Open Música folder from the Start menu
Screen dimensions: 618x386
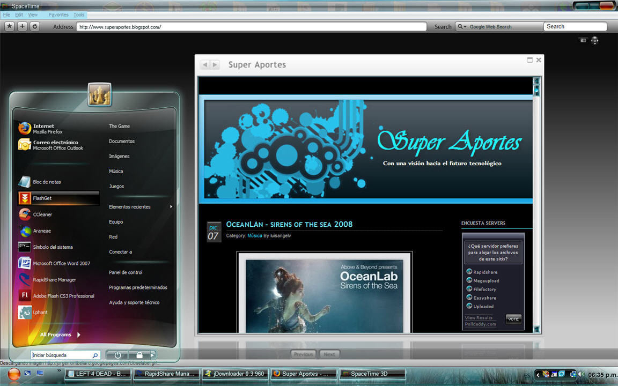(x=116, y=171)
